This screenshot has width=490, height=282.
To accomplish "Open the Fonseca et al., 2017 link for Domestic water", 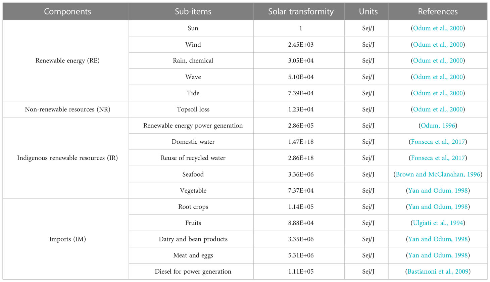I will (438, 142).
